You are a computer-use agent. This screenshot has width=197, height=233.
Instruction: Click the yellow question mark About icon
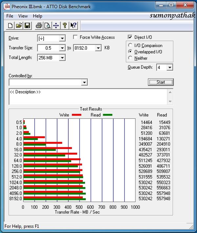pos(65,26)
